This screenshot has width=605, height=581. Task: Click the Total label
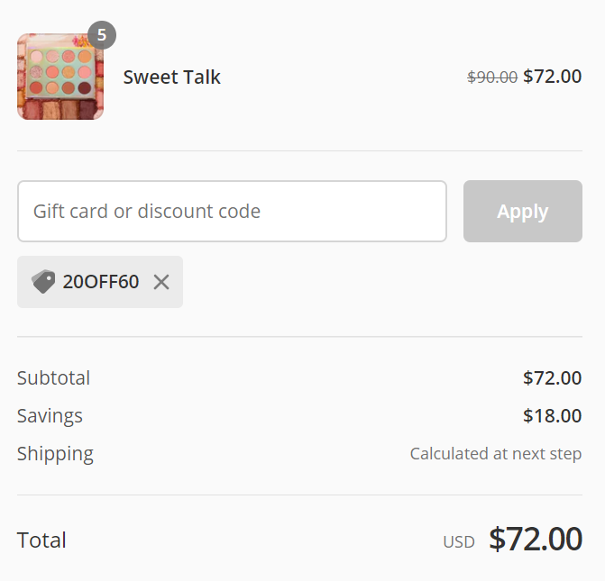(x=41, y=540)
